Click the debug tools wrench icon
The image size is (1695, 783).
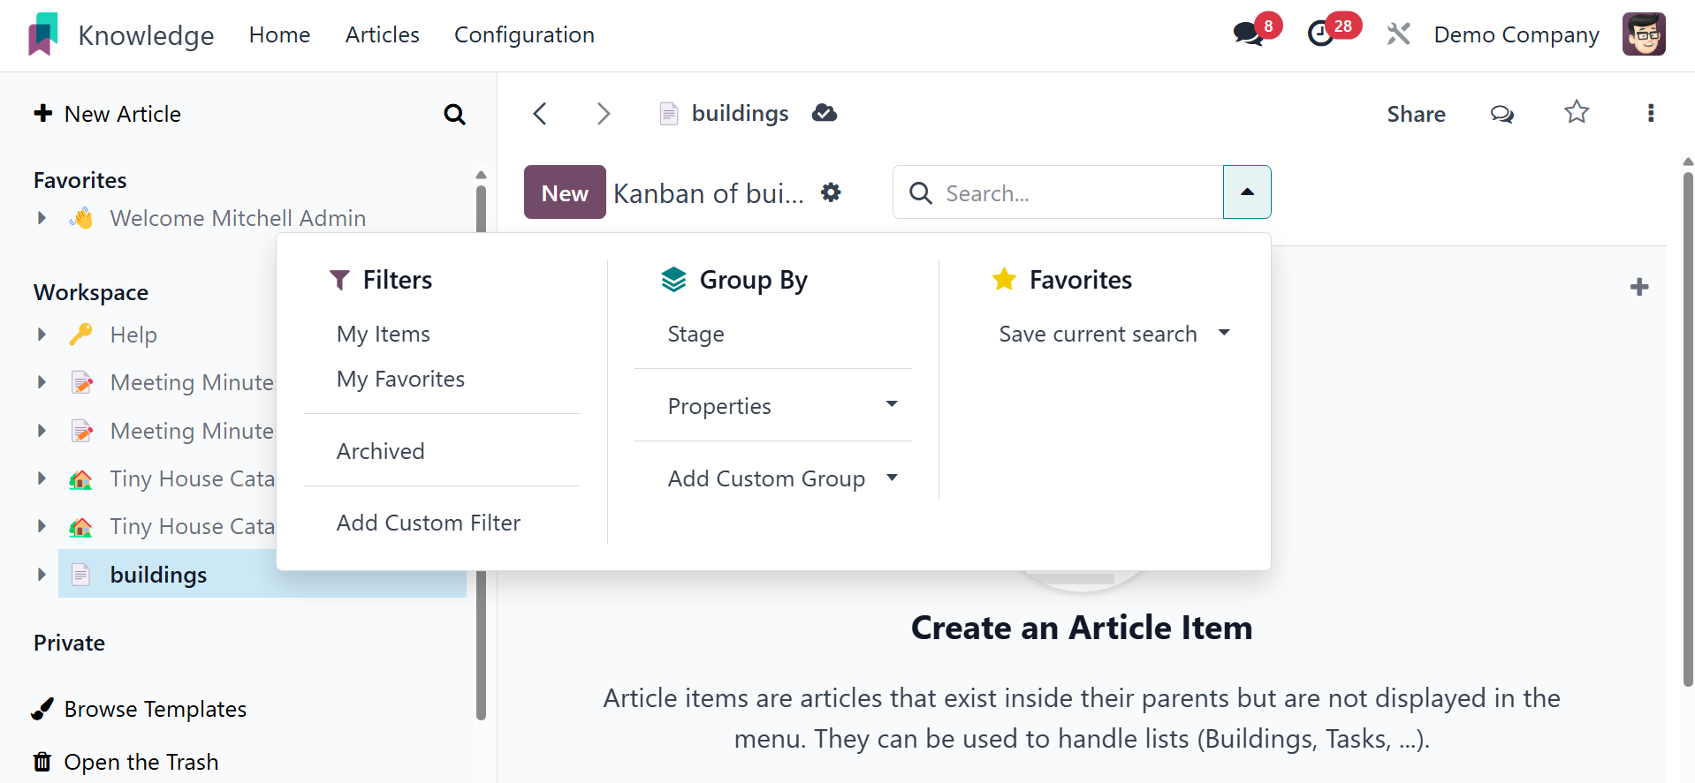[x=1398, y=34]
